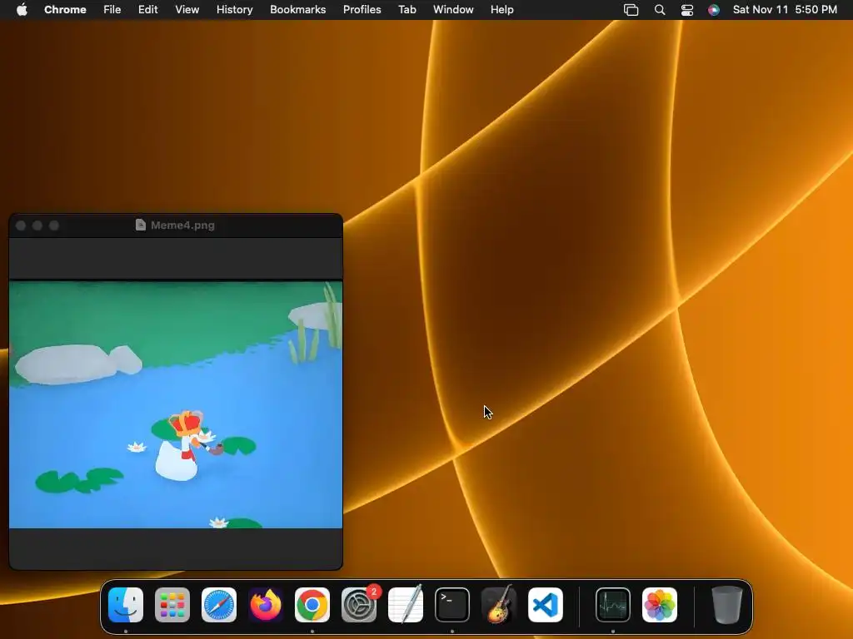Open the Tab menu
The height and width of the screenshot is (639, 853).
(407, 10)
